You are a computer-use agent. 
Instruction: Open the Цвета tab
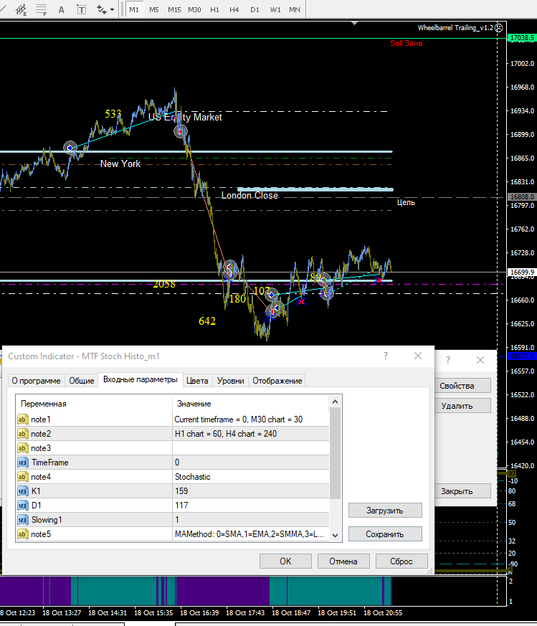click(x=197, y=381)
